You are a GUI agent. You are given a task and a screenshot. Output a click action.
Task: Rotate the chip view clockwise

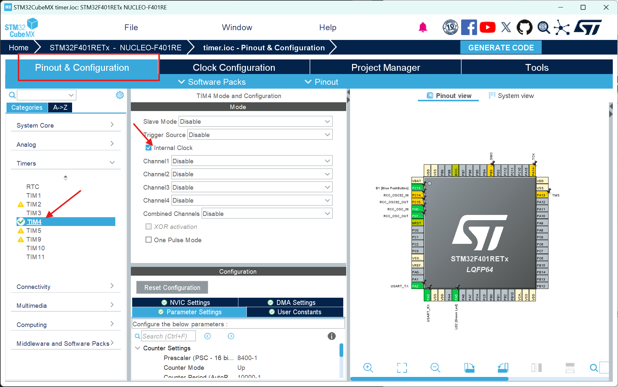click(469, 368)
